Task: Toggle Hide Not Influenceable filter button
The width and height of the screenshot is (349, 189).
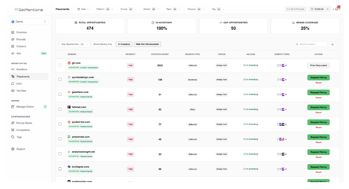Action: [x=147, y=44]
